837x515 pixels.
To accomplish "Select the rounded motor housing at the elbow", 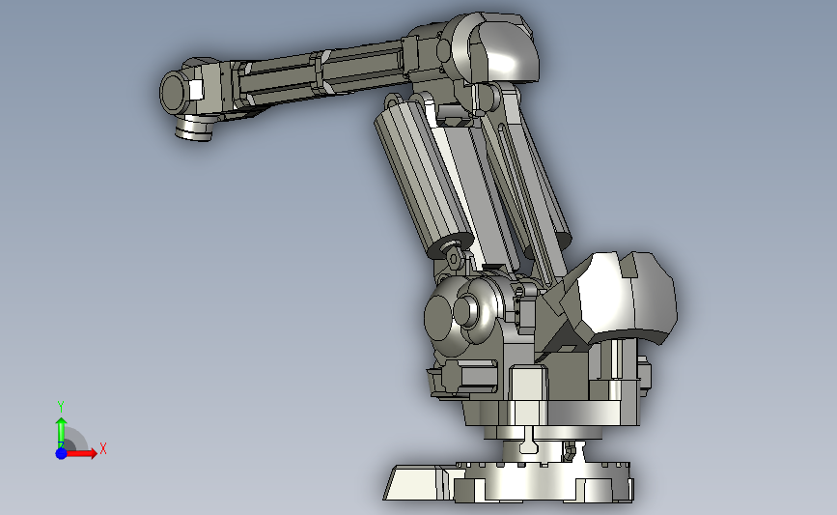I will tap(495, 48).
